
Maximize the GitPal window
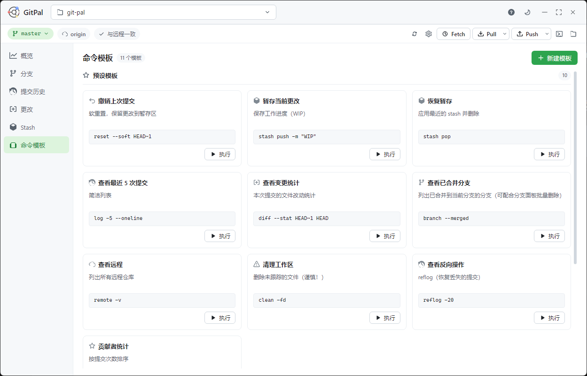pos(559,12)
